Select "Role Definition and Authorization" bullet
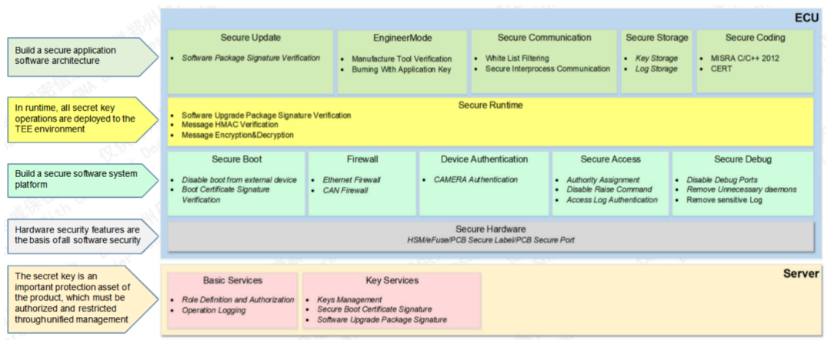The width and height of the screenshot is (831, 344). point(238,299)
